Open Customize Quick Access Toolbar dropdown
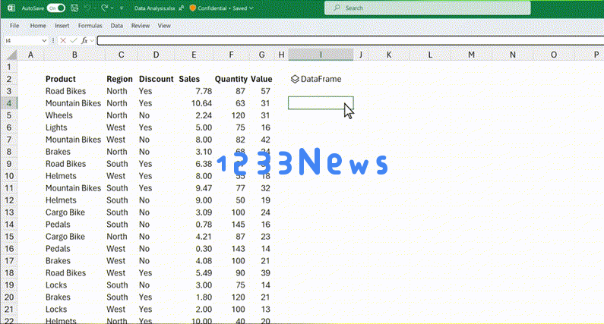604x324 pixels. (122, 8)
